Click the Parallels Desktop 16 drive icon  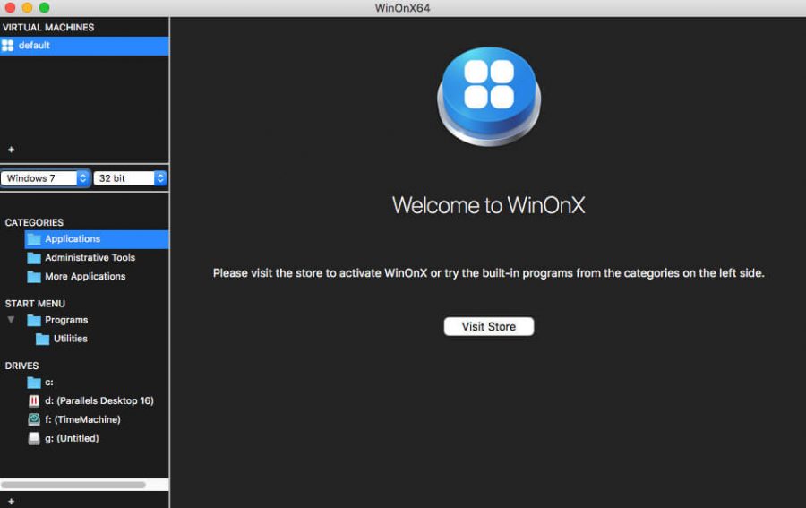point(34,400)
